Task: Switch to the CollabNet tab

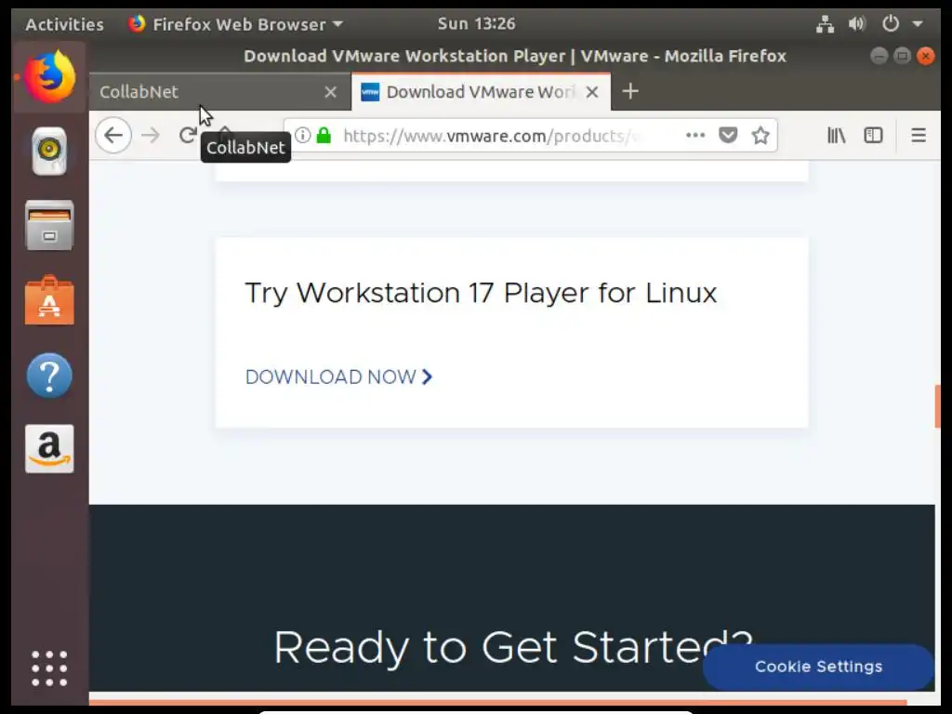Action: pos(219,92)
